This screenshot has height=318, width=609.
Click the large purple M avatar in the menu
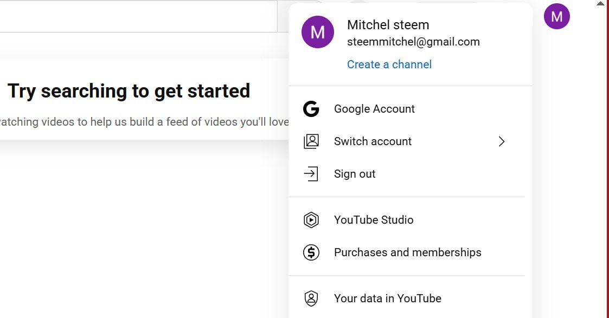(318, 32)
